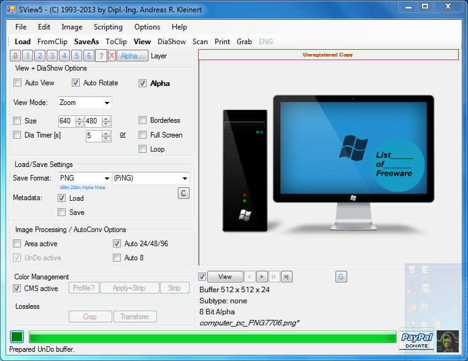This screenshot has width=468, height=361.
Task: Toggle Metadata Load checkbox
Action: [x=62, y=198]
